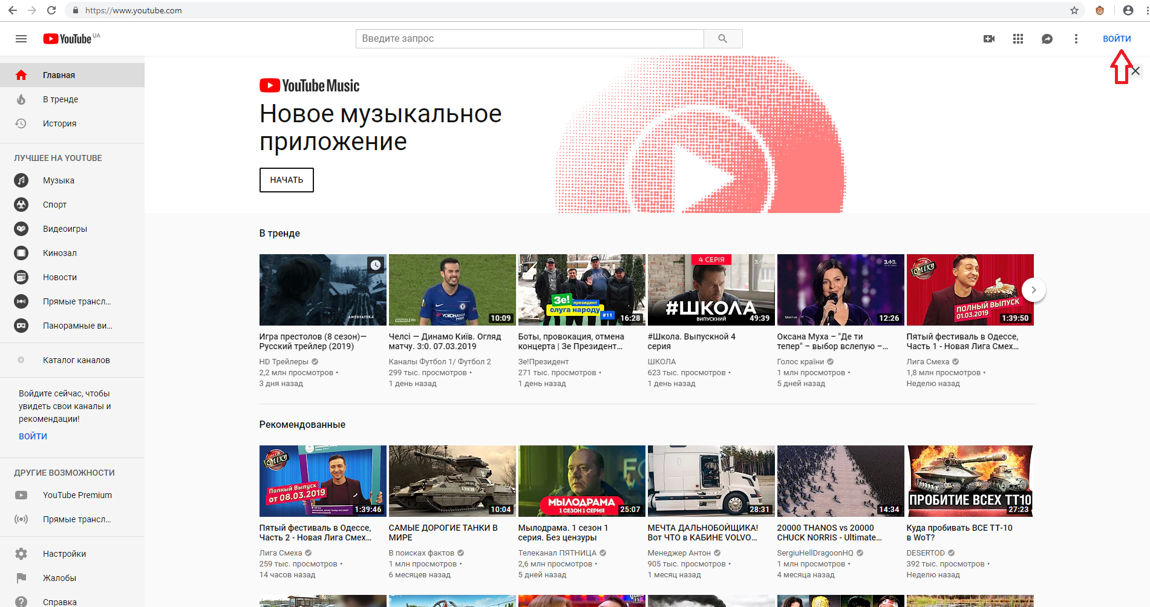This screenshot has width=1150, height=607.
Task: Open В тренде in sidebar
Action: pyautogui.click(x=72, y=99)
